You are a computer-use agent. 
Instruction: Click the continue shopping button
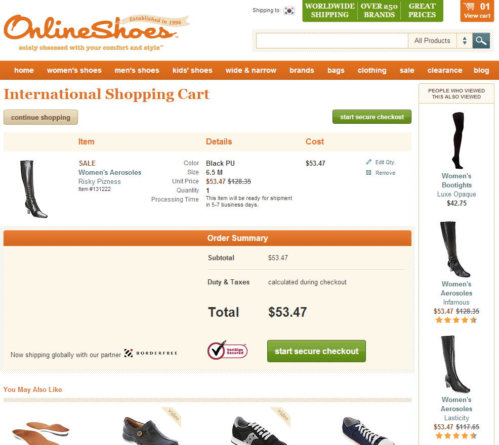(x=40, y=117)
